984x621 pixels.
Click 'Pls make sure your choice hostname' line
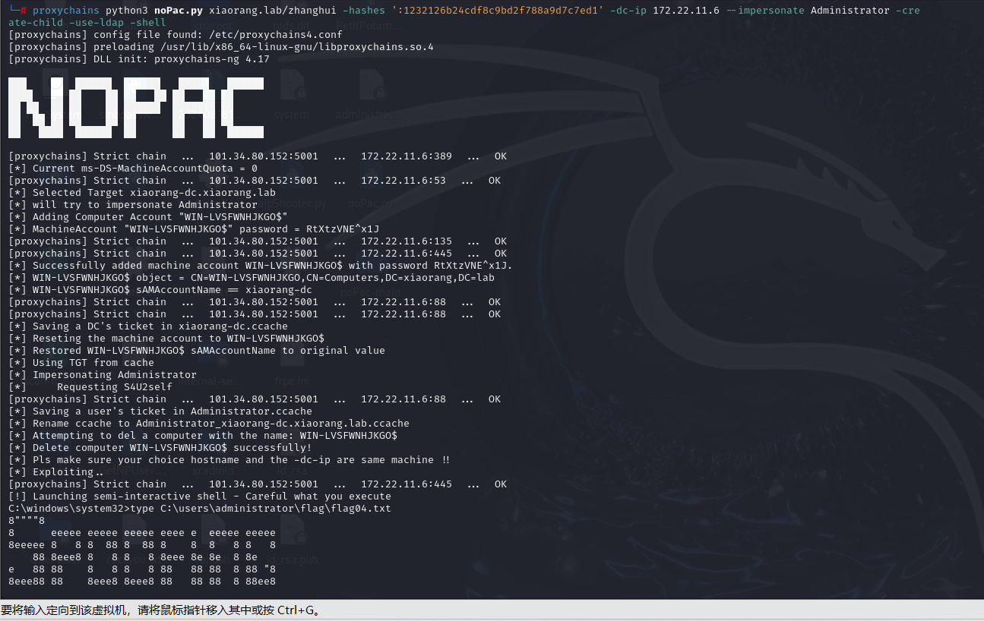point(229,460)
